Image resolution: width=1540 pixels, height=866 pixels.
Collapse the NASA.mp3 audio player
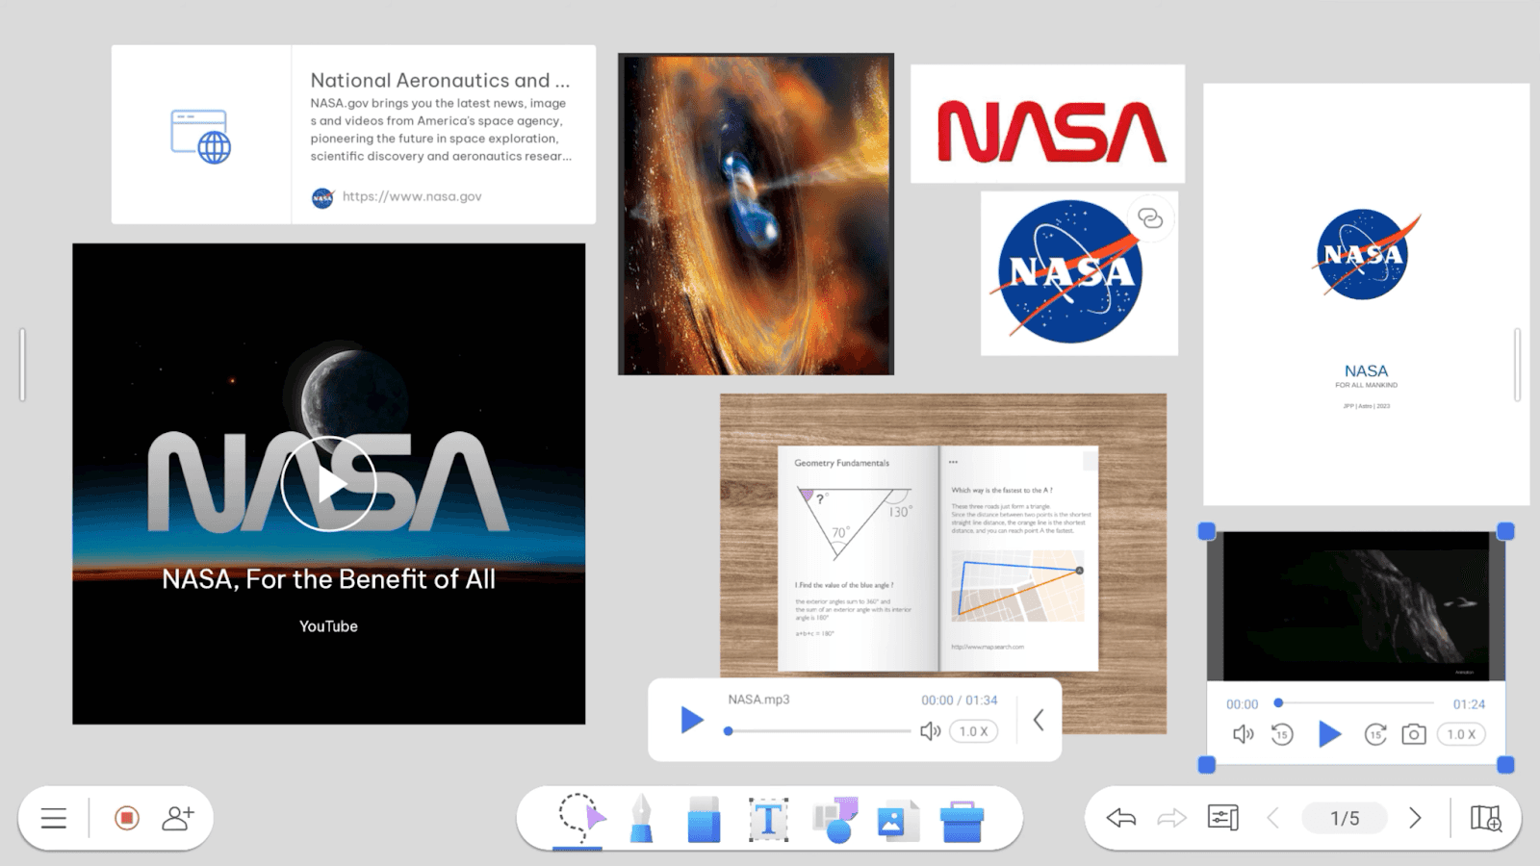click(x=1039, y=720)
